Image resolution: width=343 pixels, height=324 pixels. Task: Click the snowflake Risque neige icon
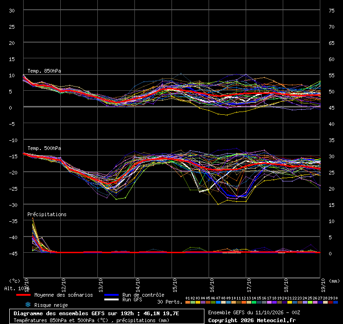28,305
